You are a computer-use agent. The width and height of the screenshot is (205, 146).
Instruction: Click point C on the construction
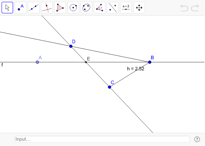pos(110,87)
